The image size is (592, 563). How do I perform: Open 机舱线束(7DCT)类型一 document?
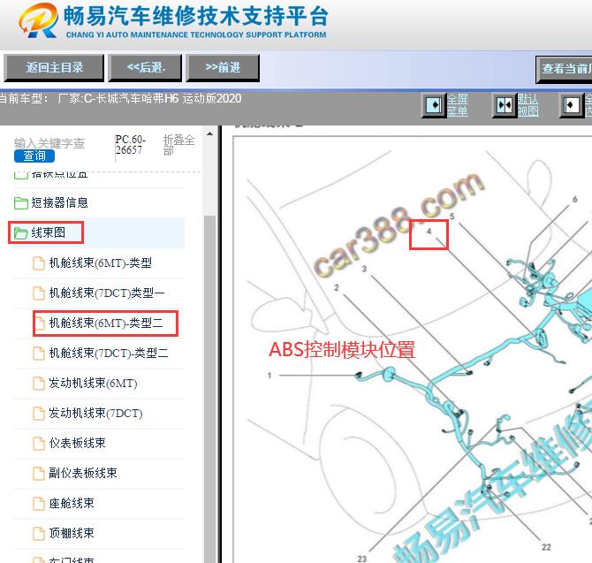[x=107, y=293]
